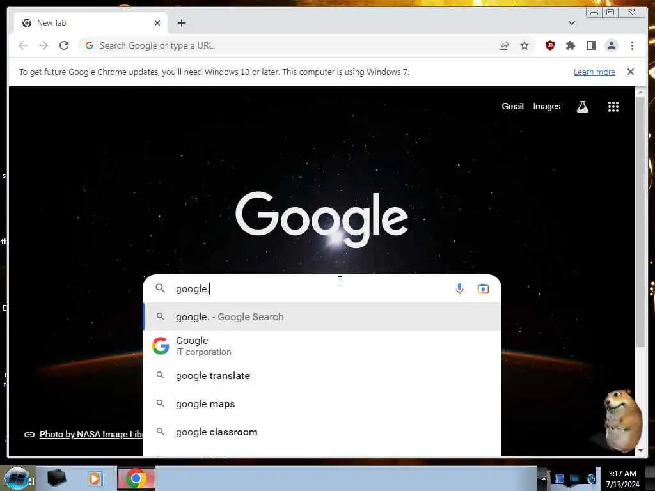Open Gmail link
Viewport: 655px width, 491px height.
pos(512,107)
